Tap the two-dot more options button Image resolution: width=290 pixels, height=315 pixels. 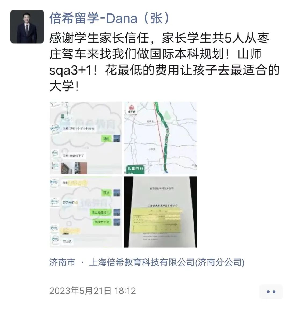271,292
